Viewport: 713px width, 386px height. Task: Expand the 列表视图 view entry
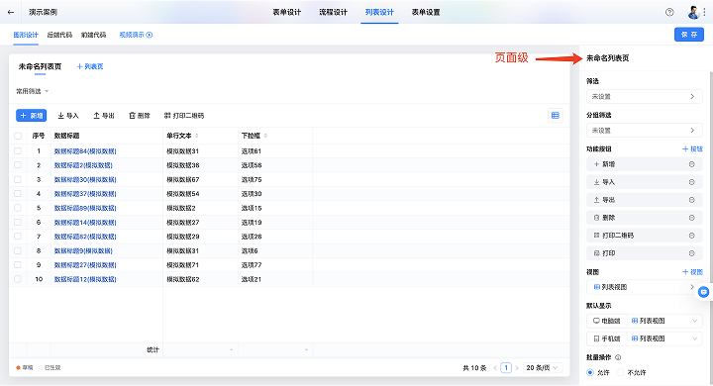pos(645,287)
